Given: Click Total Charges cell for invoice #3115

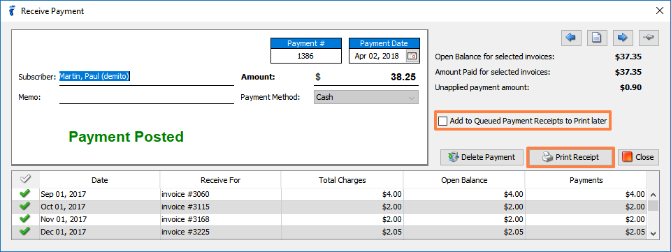Looking at the screenshot, I should [x=342, y=207].
